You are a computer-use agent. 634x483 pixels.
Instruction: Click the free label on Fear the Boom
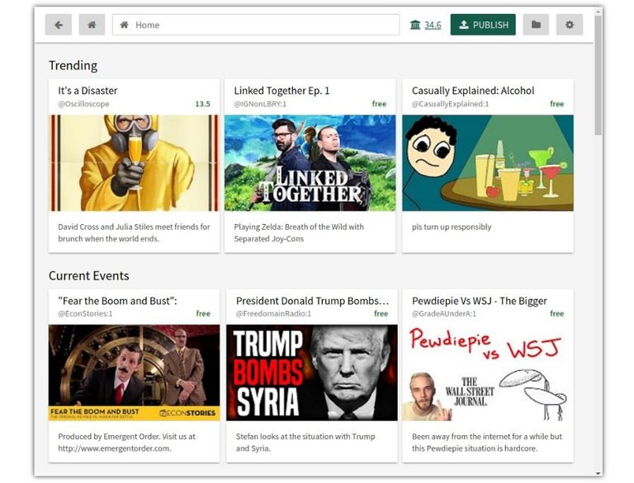coord(203,313)
